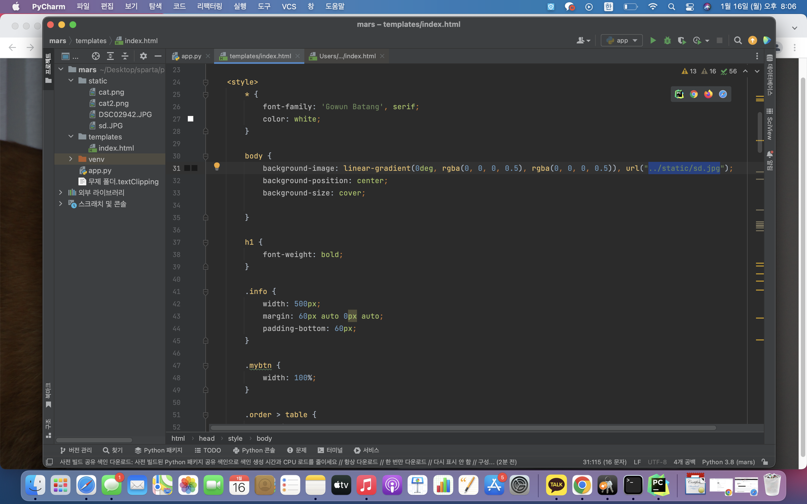
Task: Open page in Firefox from editor popup
Action: (708, 94)
